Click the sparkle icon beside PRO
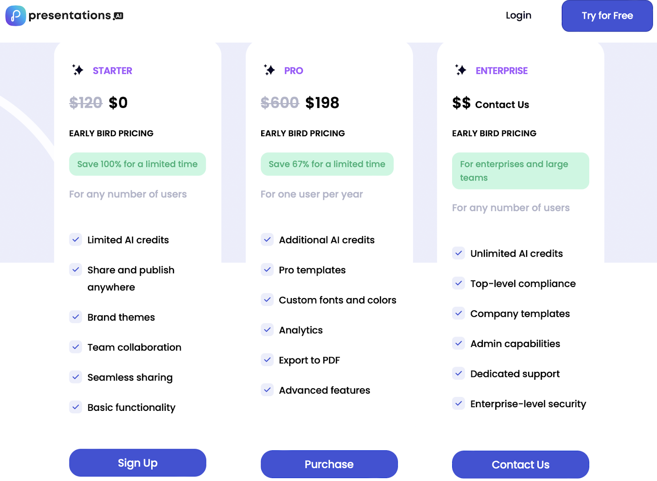 tap(269, 70)
